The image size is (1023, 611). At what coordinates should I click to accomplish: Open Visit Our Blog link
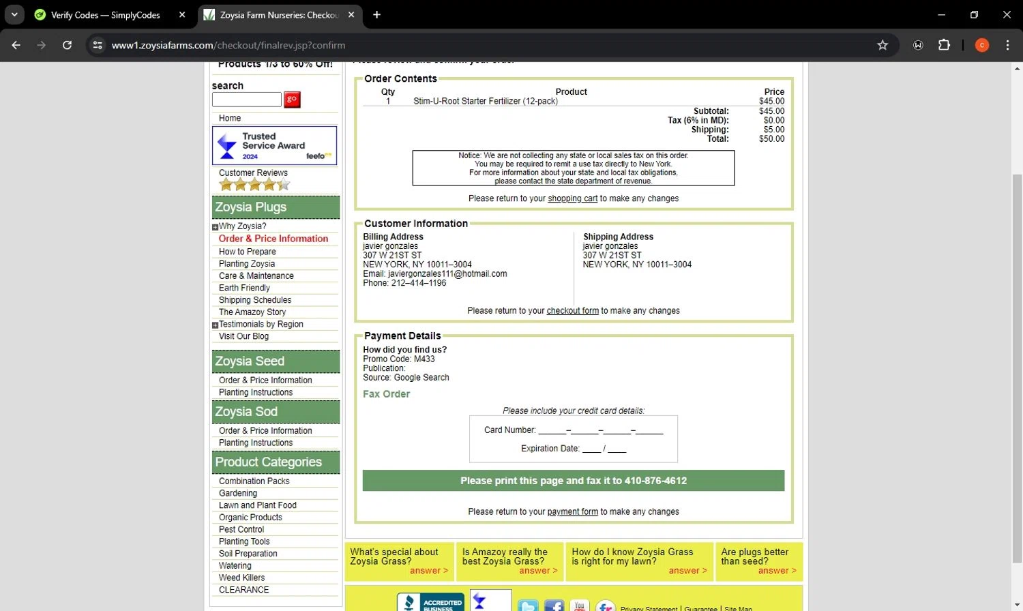244,336
